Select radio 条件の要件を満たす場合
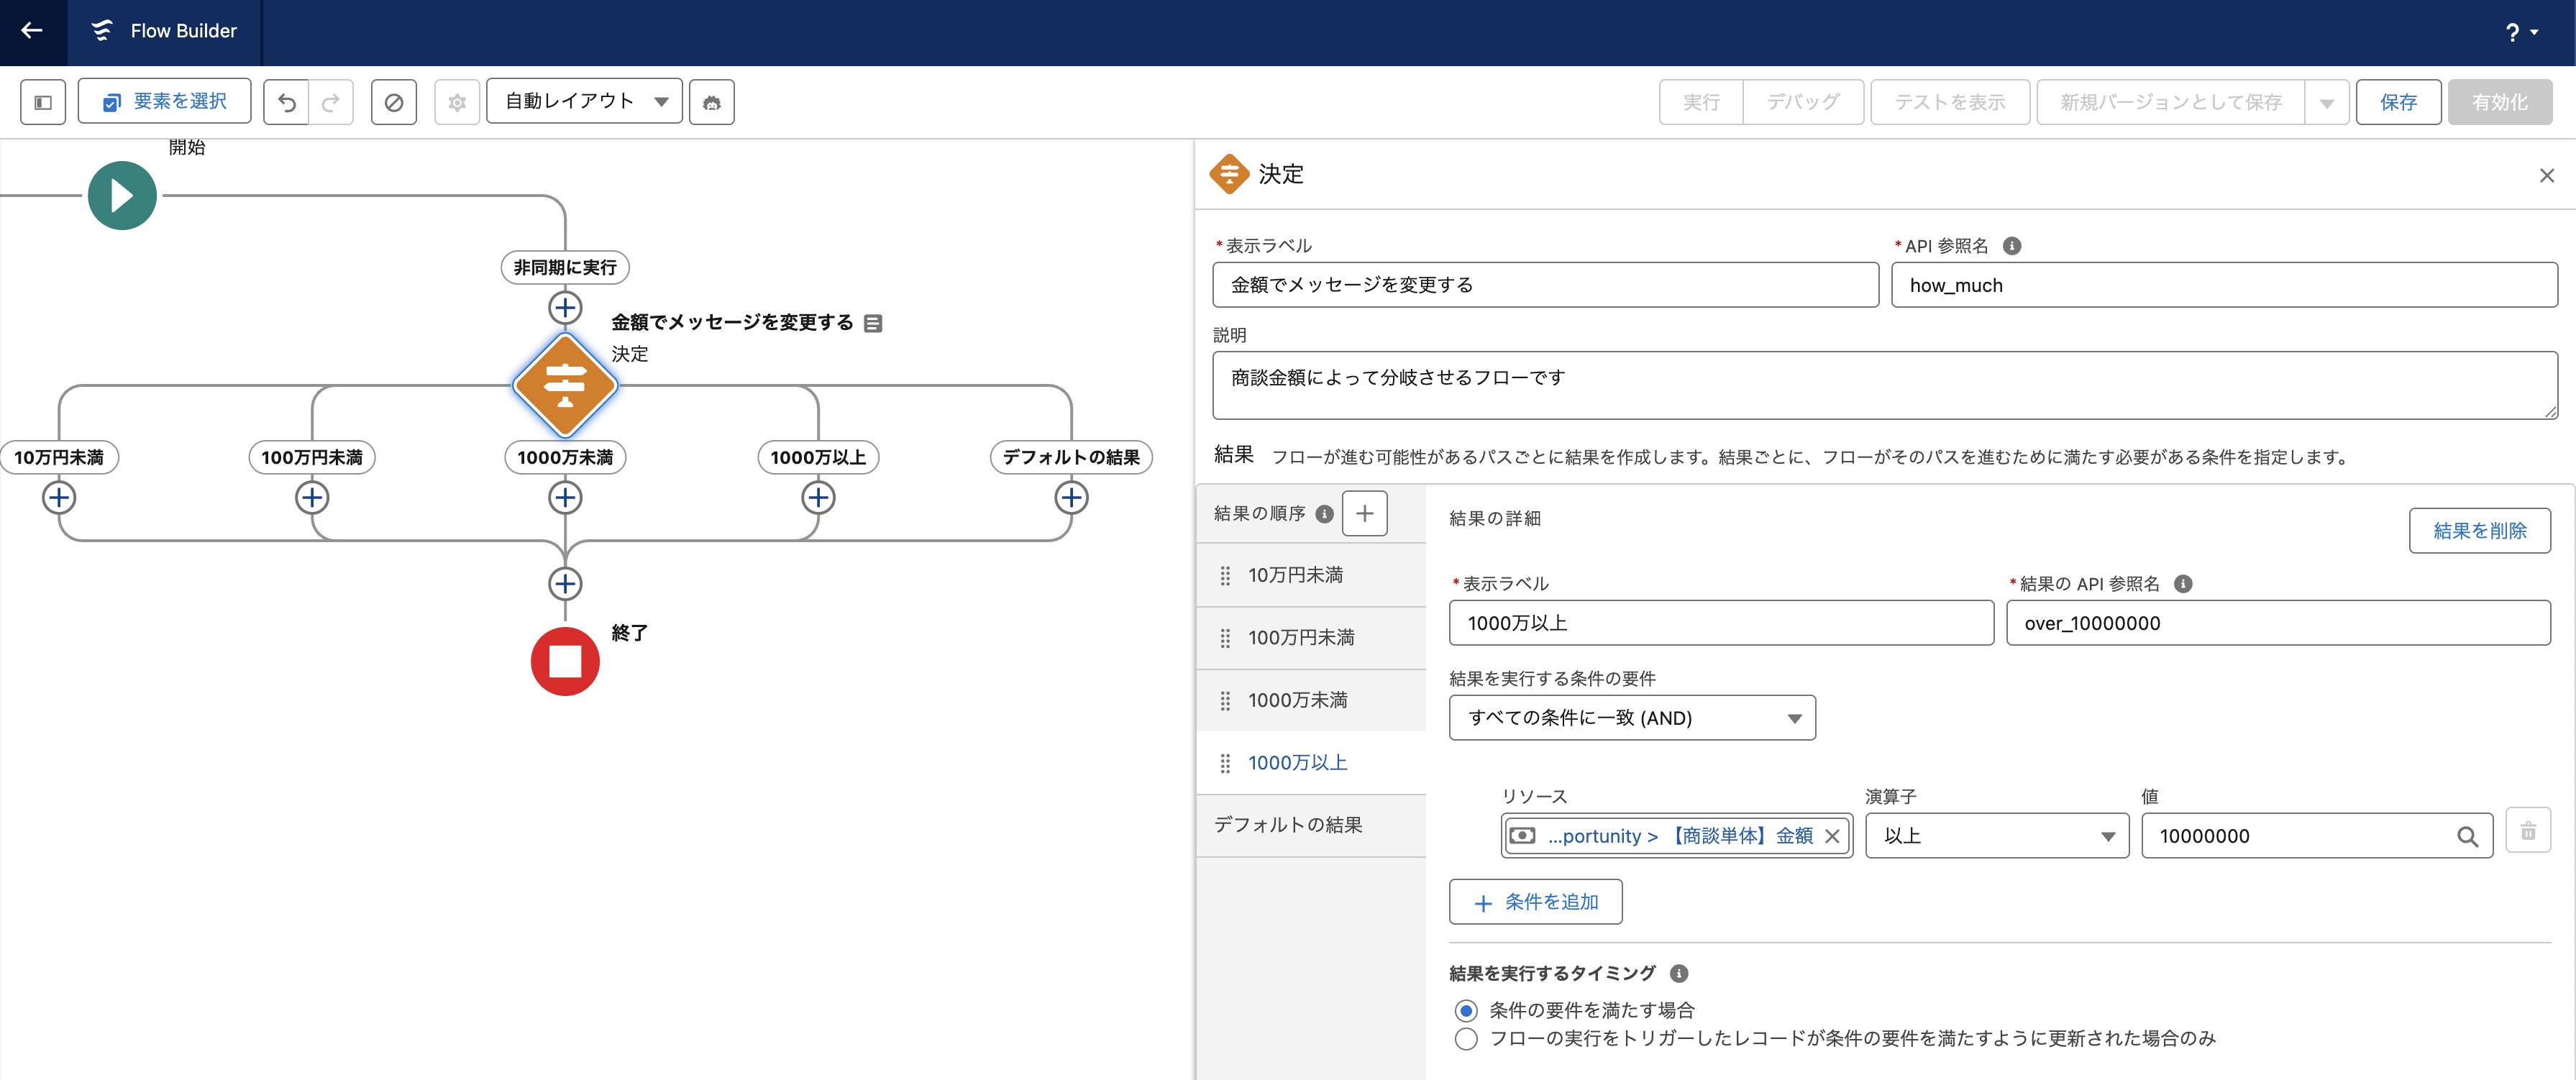2576x1080 pixels. click(1466, 1010)
